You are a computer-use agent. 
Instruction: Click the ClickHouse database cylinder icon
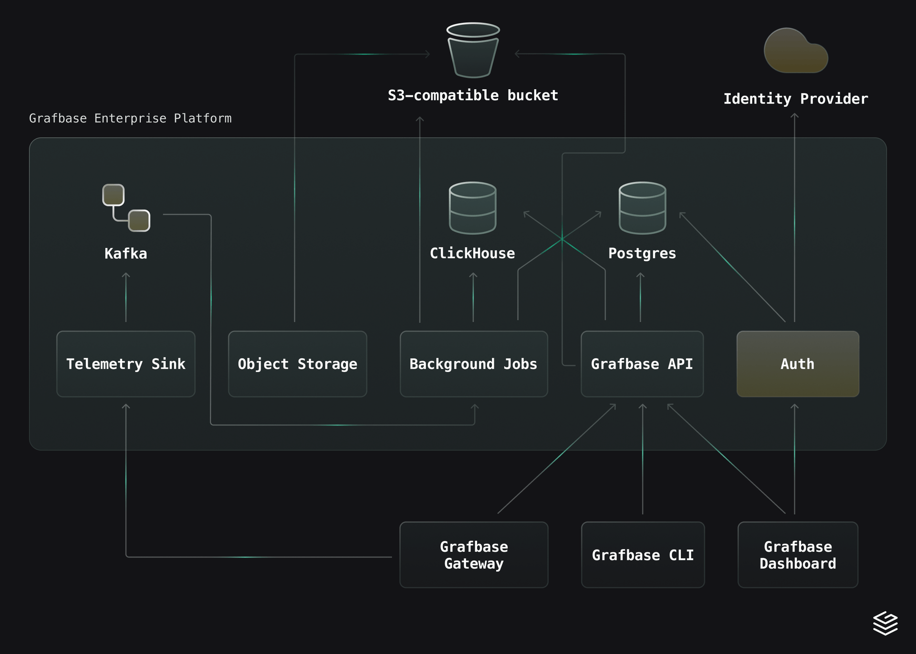pyautogui.click(x=472, y=208)
